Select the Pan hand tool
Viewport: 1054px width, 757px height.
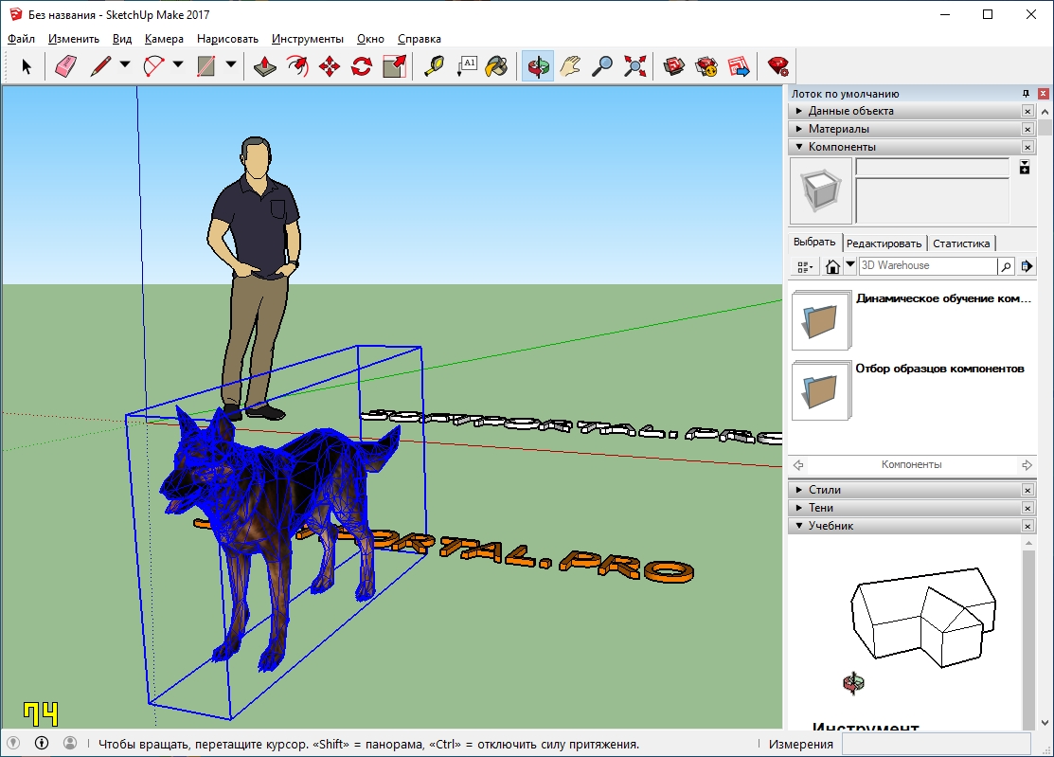pyautogui.click(x=570, y=66)
